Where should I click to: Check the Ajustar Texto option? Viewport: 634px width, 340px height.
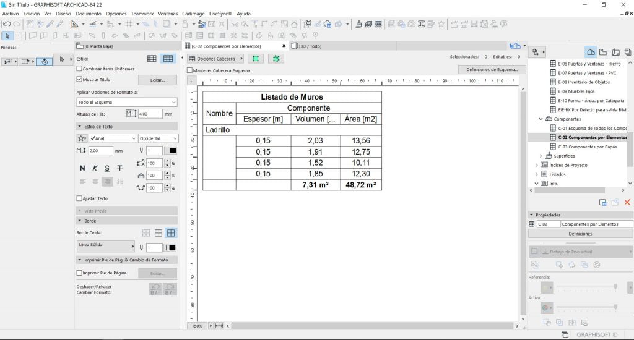coord(79,198)
